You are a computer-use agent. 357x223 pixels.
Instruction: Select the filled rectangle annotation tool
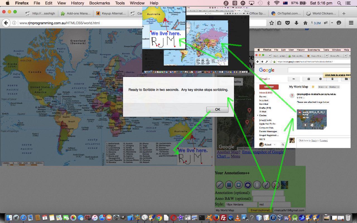[229, 185]
